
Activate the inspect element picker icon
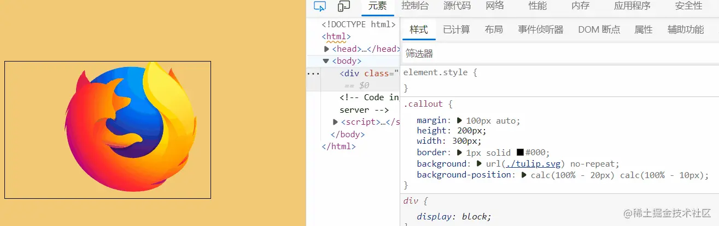(x=320, y=6)
